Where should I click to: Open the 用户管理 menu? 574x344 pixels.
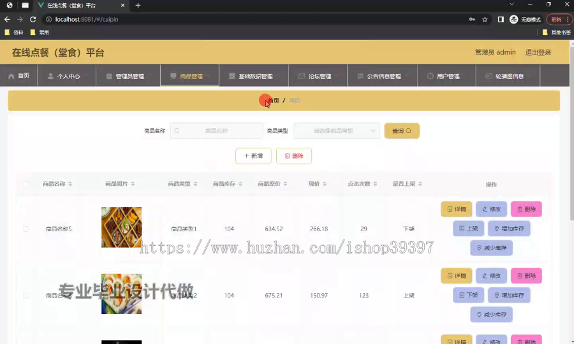446,76
